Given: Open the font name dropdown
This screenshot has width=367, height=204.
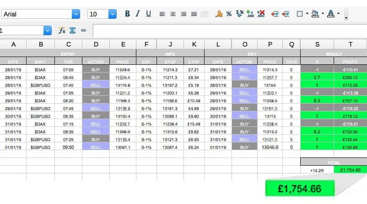Looking at the screenshot, I should click(76, 14).
